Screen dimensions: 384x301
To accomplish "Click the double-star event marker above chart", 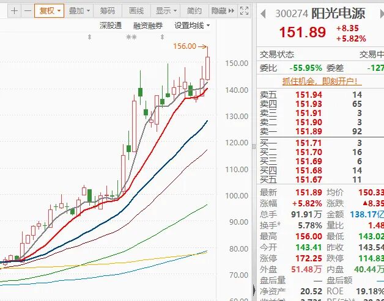I will (x=131, y=37).
